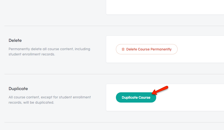Click the 'student enrollment records.' text under Delete
224x130 pixels.
coord(32,54)
